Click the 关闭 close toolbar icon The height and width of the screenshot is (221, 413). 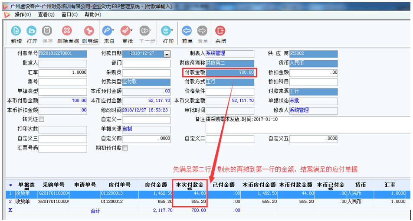coord(220,31)
